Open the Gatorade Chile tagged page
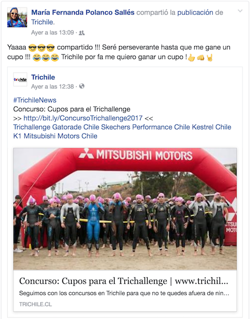Image resolution: width=251 pixels, height=319 pixels. (x=76, y=127)
